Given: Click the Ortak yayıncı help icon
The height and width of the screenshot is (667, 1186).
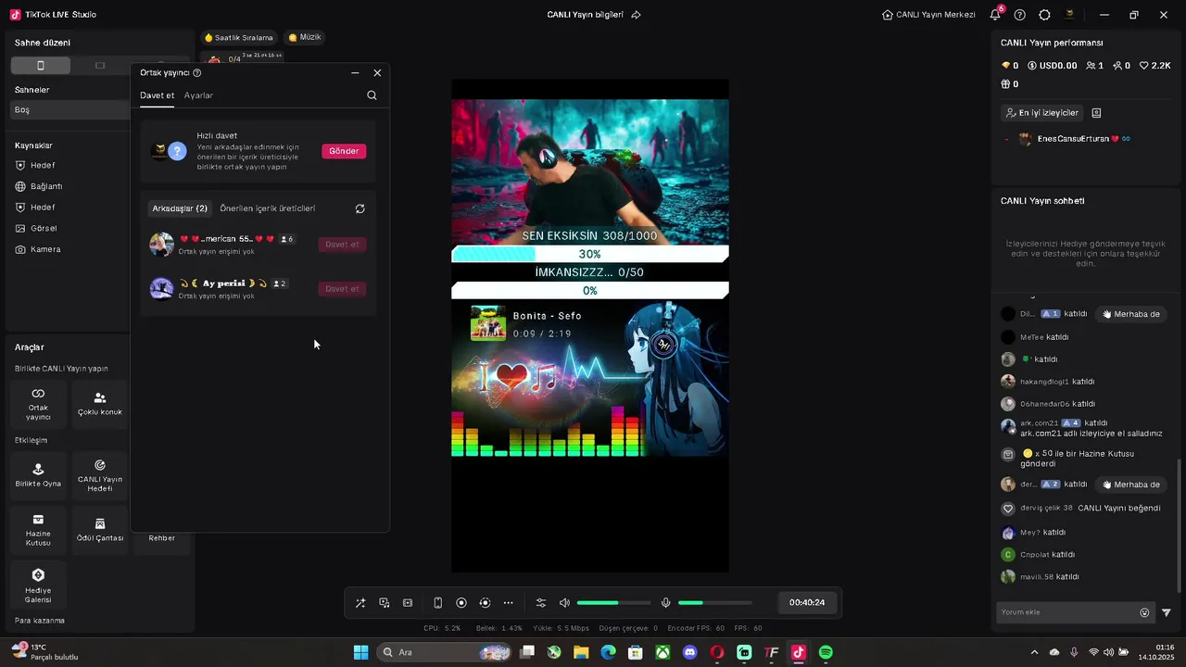Looking at the screenshot, I should 196,72.
